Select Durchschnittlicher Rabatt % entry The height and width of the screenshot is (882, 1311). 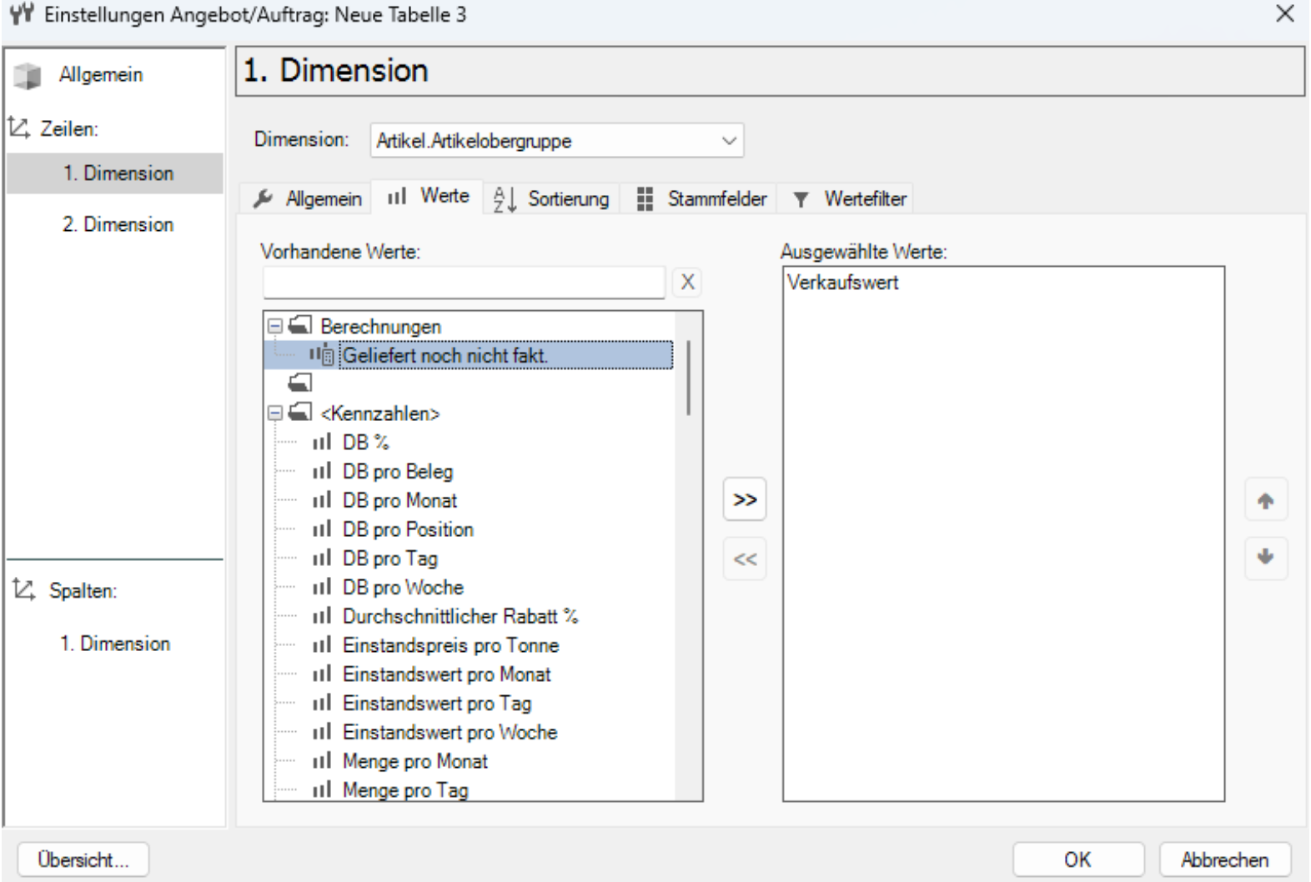point(460,616)
